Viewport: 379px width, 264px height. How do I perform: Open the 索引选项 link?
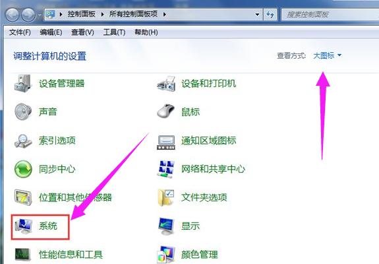coord(57,141)
